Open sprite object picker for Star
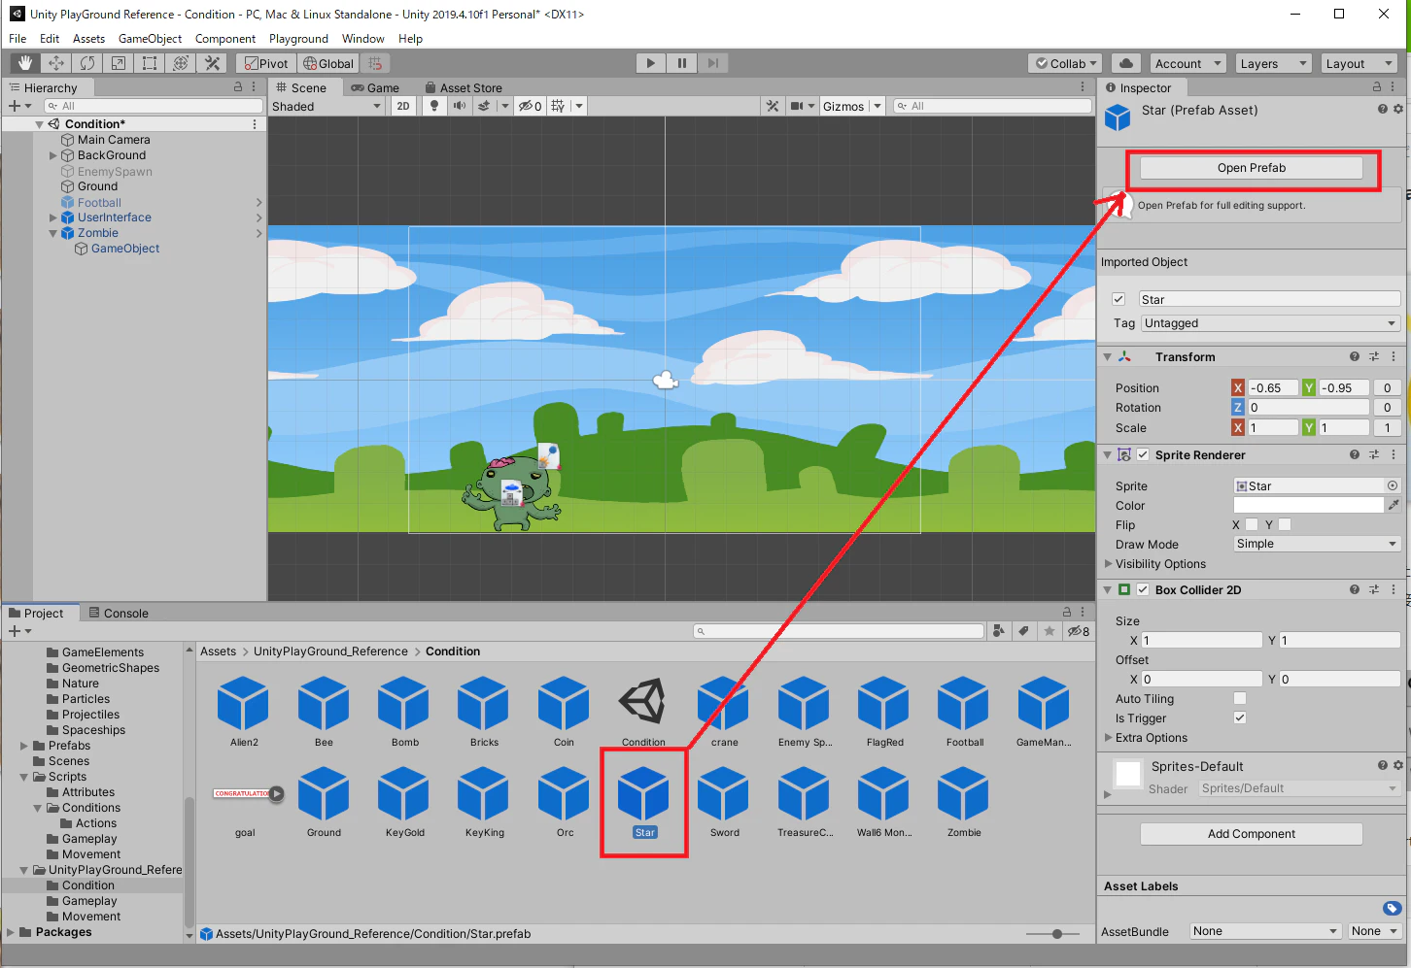 pyautogui.click(x=1393, y=485)
